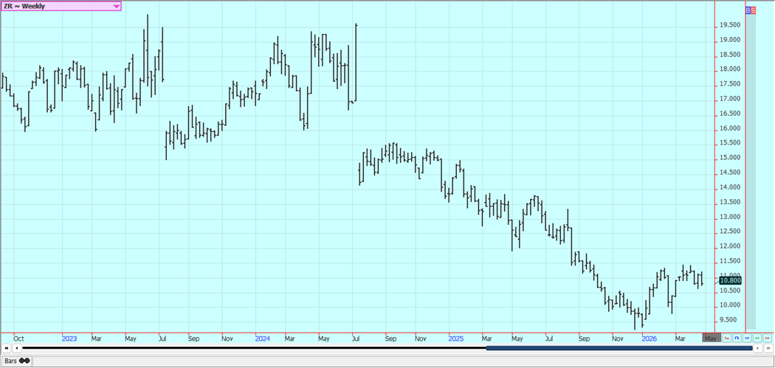Click the red S sell button
This screenshot has width=775, height=368.
pos(753,10)
